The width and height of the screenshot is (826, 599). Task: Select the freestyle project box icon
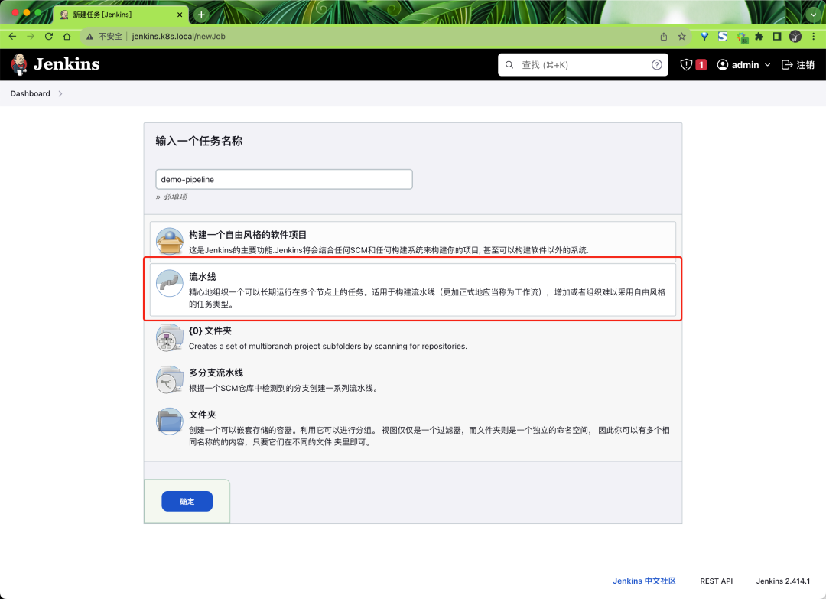(x=170, y=241)
